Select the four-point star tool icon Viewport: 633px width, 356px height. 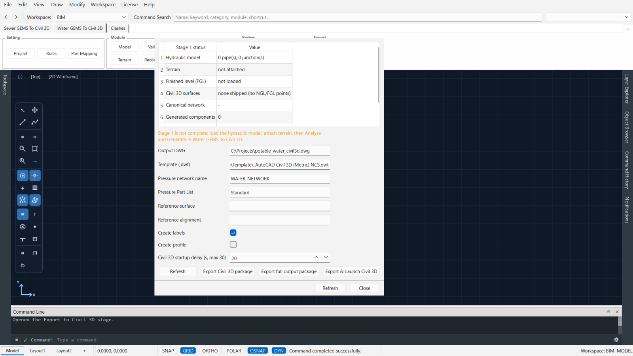point(23,188)
